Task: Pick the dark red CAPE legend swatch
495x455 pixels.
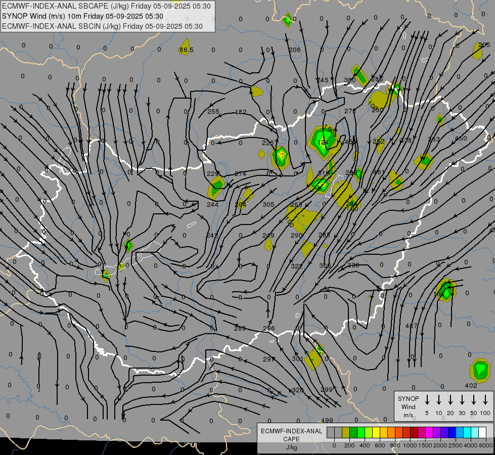Action: coord(414,433)
